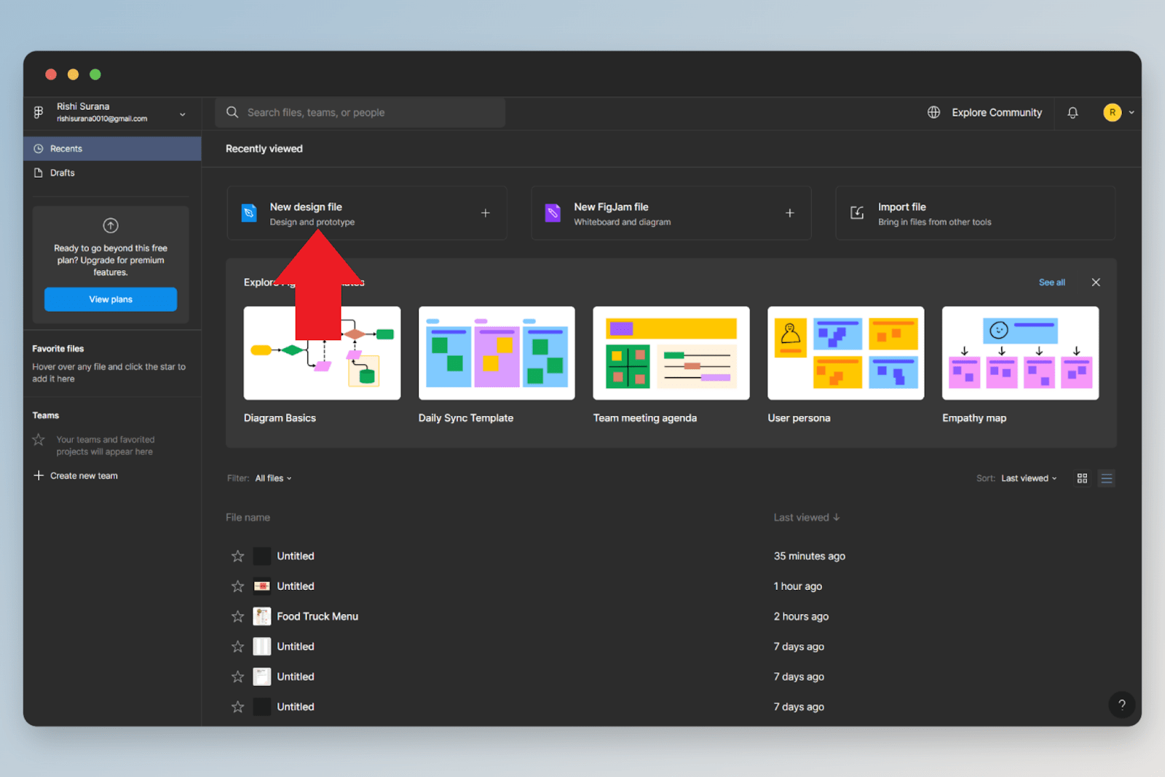The height and width of the screenshot is (777, 1165).
Task: Open the Last viewed sort dropdown
Action: click(1028, 478)
